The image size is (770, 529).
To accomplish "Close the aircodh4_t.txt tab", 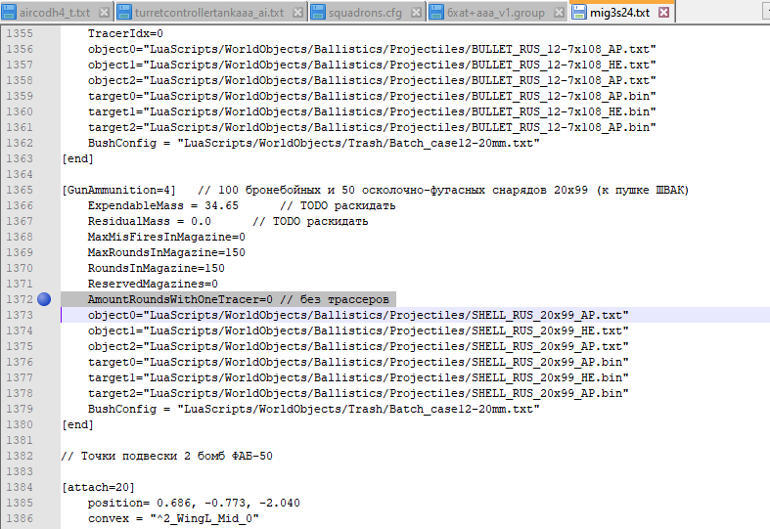I will point(104,13).
